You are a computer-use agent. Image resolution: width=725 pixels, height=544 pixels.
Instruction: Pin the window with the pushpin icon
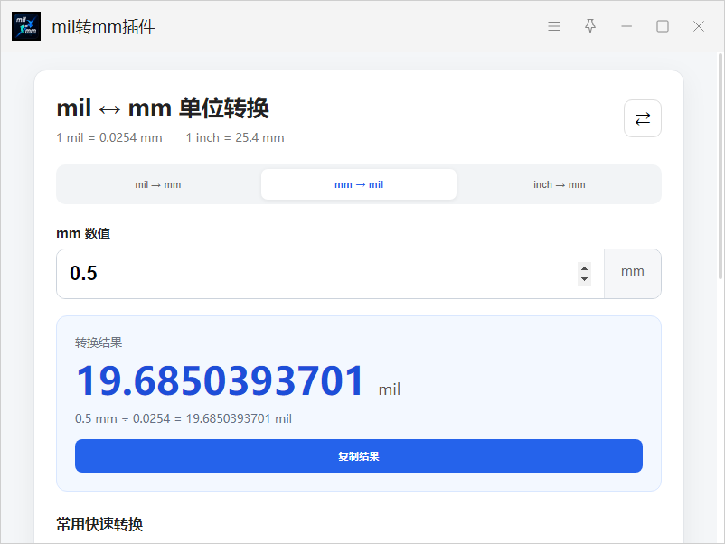[590, 26]
